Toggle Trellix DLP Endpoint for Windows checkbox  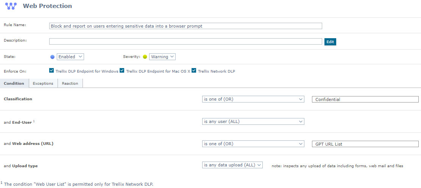pyautogui.click(x=51, y=70)
